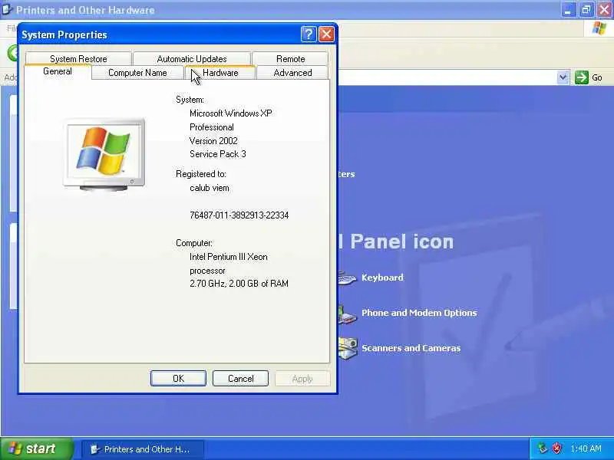614x460 pixels.
Task: Open the System Restore tab
Action: coord(78,59)
